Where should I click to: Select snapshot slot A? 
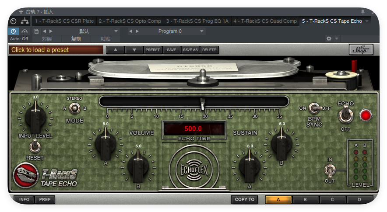[278, 199]
